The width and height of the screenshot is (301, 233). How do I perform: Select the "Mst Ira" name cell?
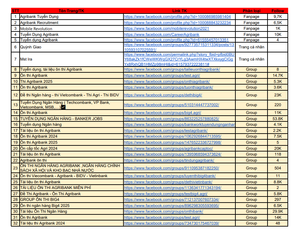27,59
